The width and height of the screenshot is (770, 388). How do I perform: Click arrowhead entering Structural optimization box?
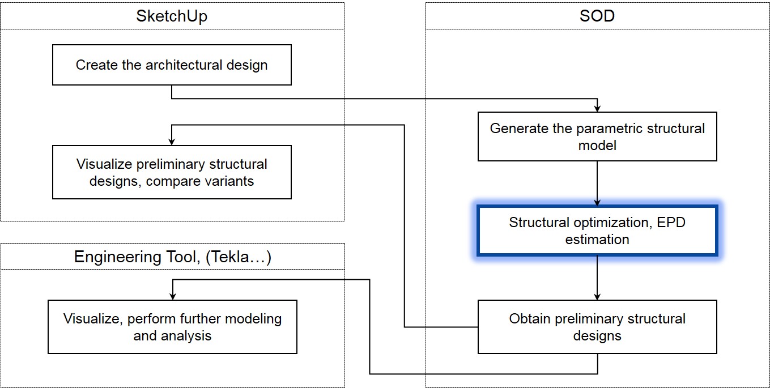coord(597,202)
